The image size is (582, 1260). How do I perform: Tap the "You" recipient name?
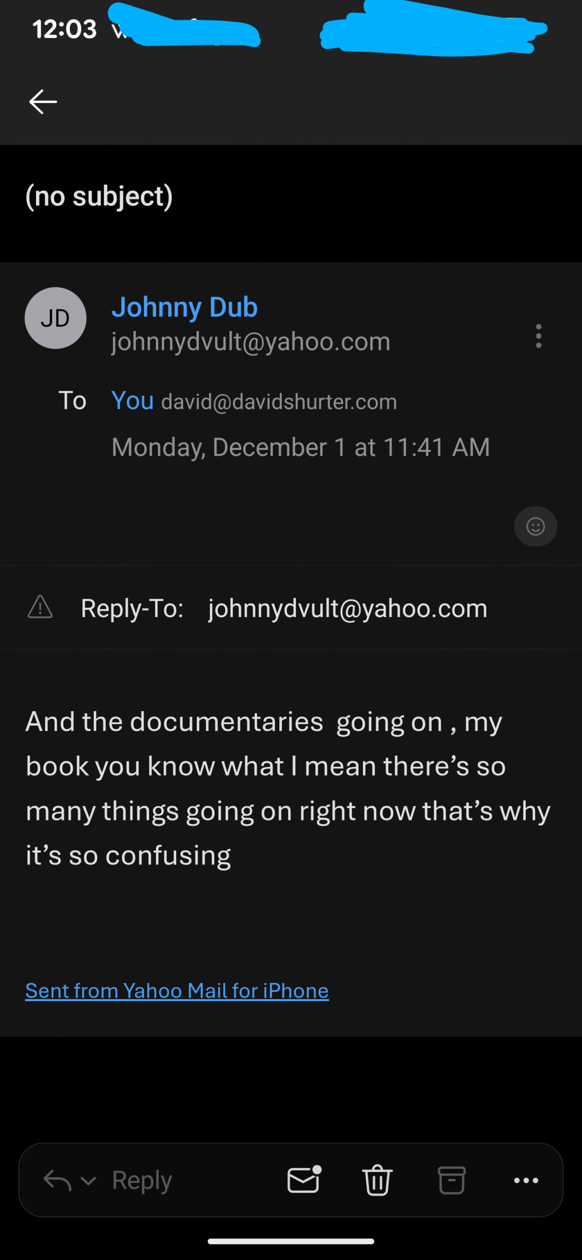[132, 400]
